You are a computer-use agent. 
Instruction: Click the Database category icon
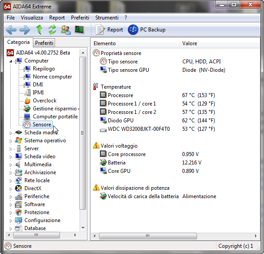click(x=18, y=228)
